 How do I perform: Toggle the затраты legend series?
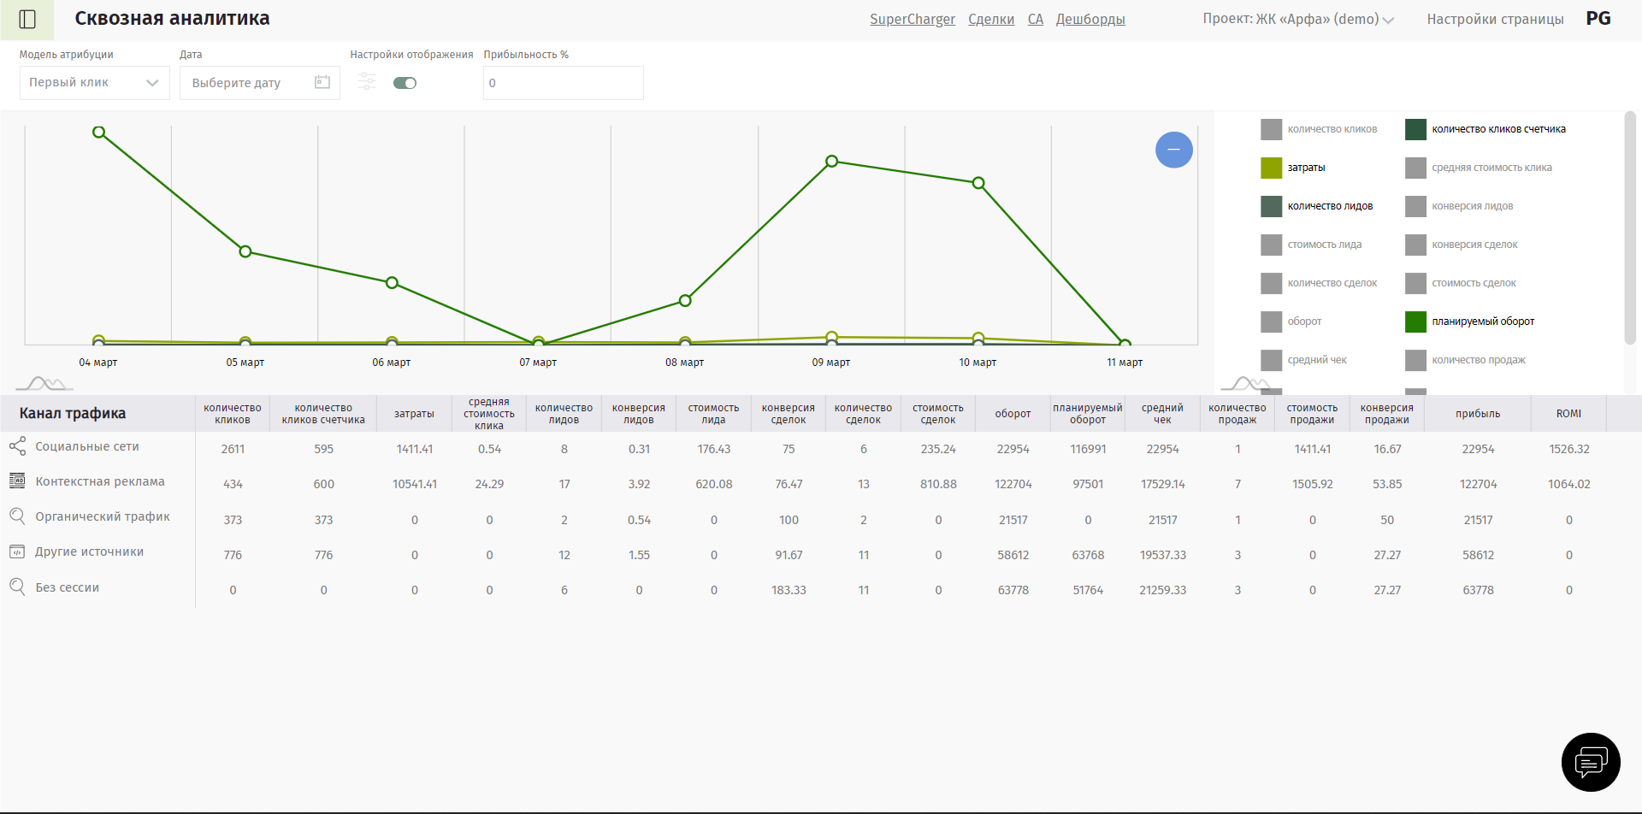point(1293,168)
